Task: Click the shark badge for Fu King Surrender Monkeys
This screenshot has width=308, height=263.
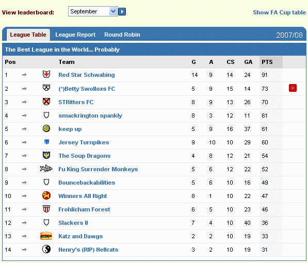Action: [x=46, y=169]
